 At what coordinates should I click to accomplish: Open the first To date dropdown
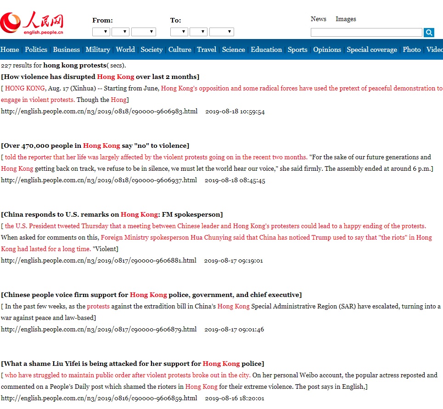pos(179,32)
